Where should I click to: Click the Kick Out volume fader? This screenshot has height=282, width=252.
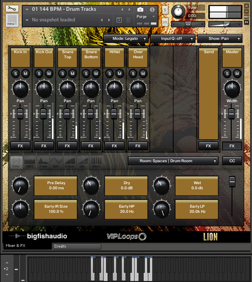point(43,114)
